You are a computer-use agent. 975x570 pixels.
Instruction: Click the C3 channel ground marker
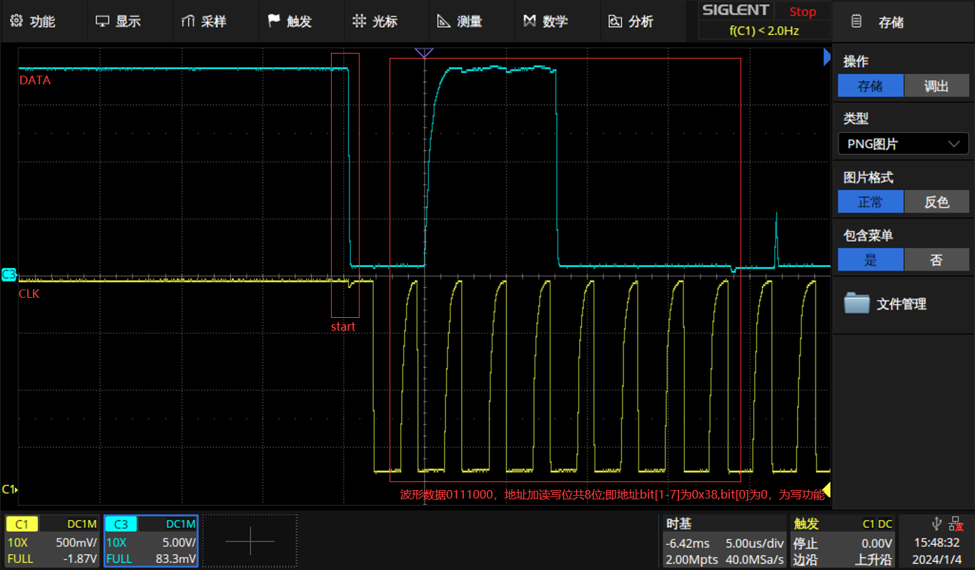(x=9, y=274)
